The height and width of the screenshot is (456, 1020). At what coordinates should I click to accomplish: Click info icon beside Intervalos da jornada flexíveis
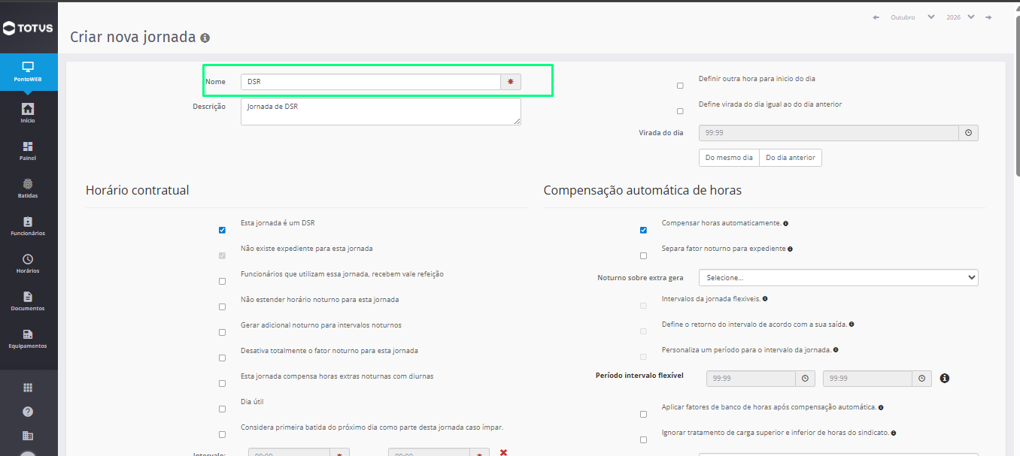tap(765, 299)
